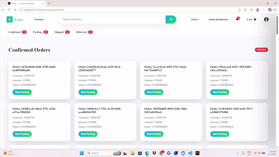The image size is (279, 157).
Task: Open Visual Studio Code from taskbar
Action: coord(190,153)
